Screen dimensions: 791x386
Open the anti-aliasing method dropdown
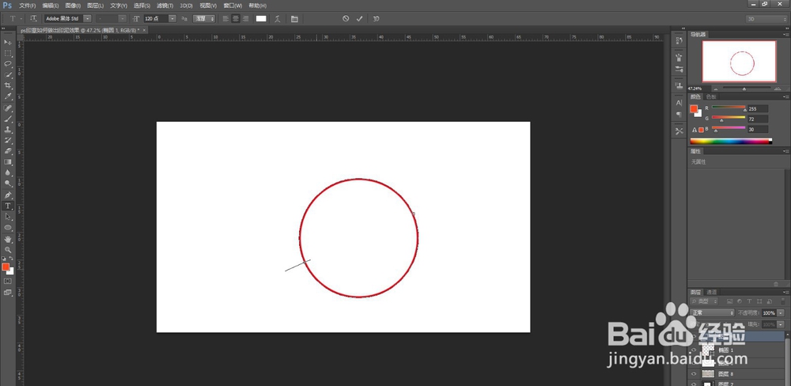(204, 19)
